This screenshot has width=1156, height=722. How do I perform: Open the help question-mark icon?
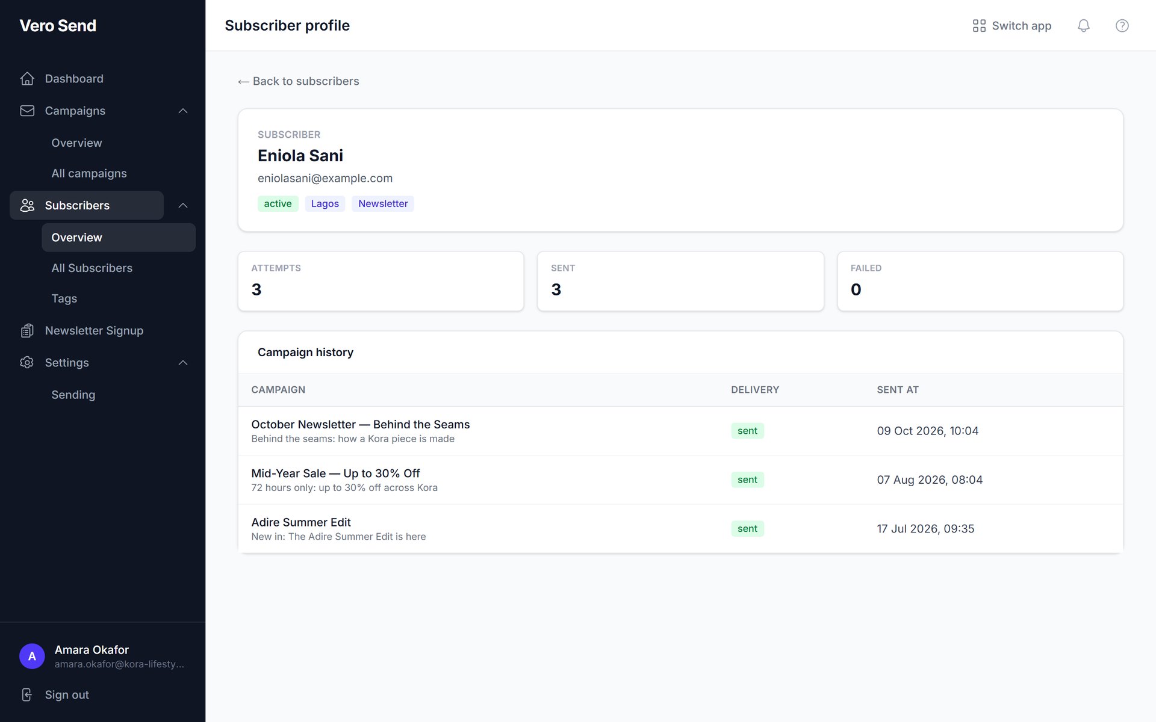click(x=1122, y=25)
